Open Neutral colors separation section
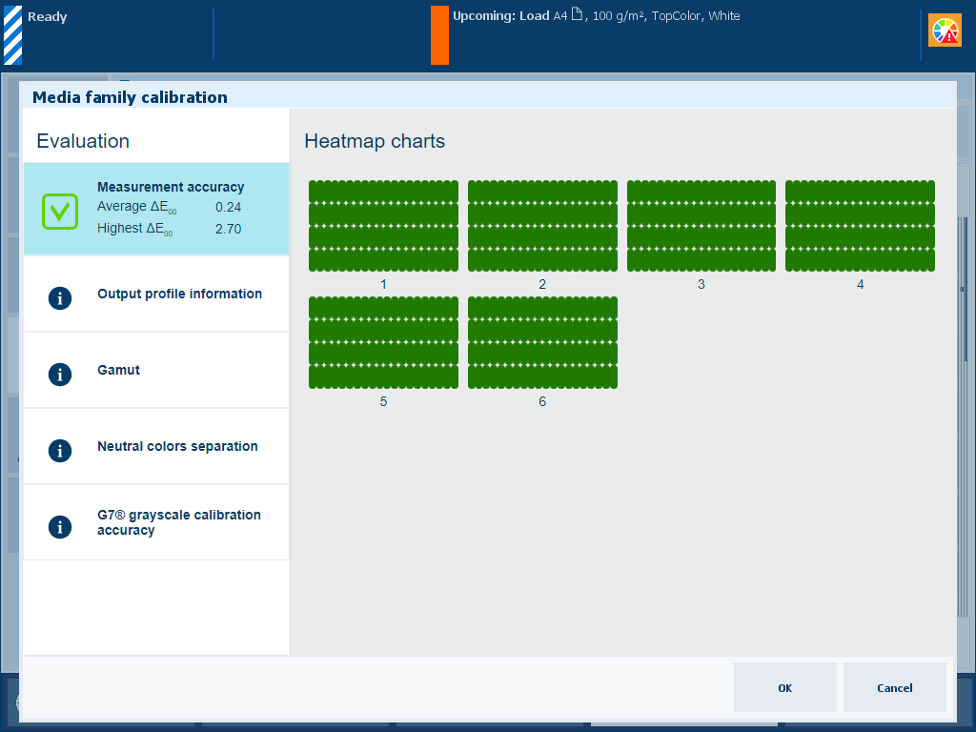The width and height of the screenshot is (976, 732). [x=177, y=446]
